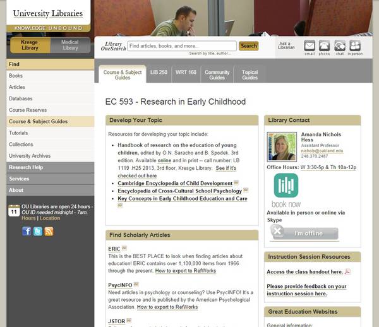Switch to the LIB 250 tab
Viewport: 379px width, 327px height.
(x=159, y=73)
